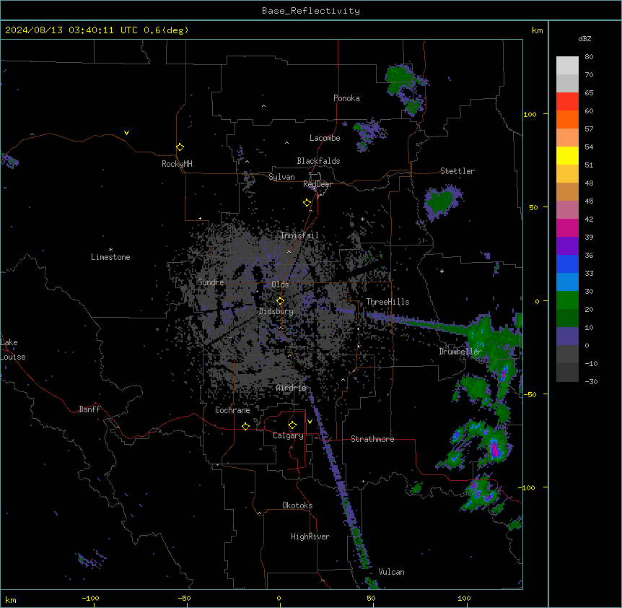Screen dimensions: 622x608
Task: Click the Innisfail city label
Action: tap(299, 235)
